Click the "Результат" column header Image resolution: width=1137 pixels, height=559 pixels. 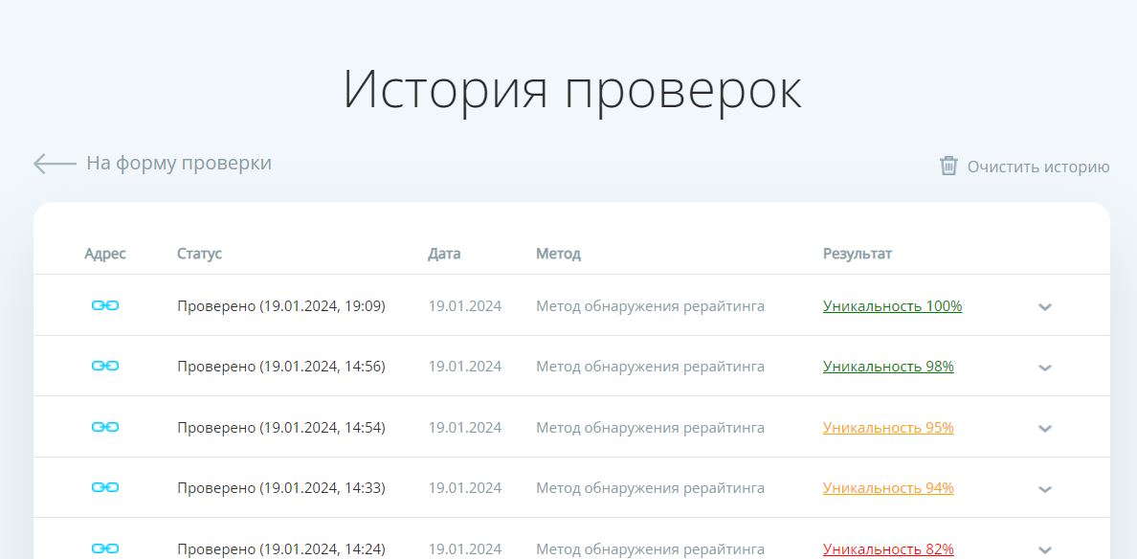(857, 254)
